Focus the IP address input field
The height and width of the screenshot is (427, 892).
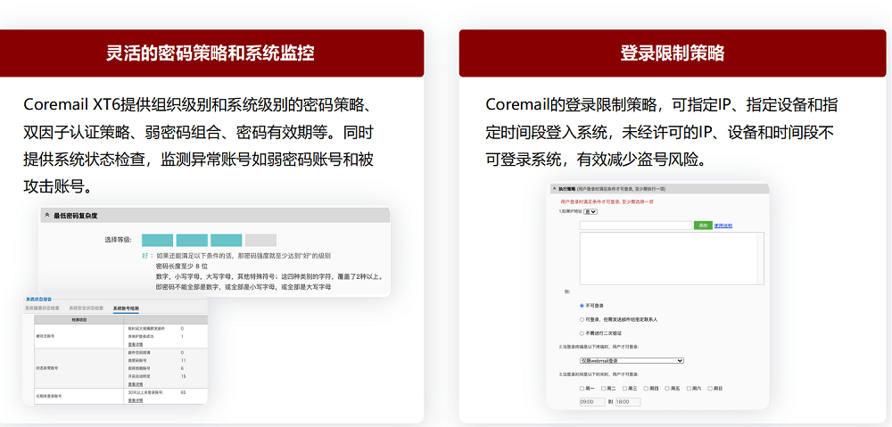coord(636,226)
